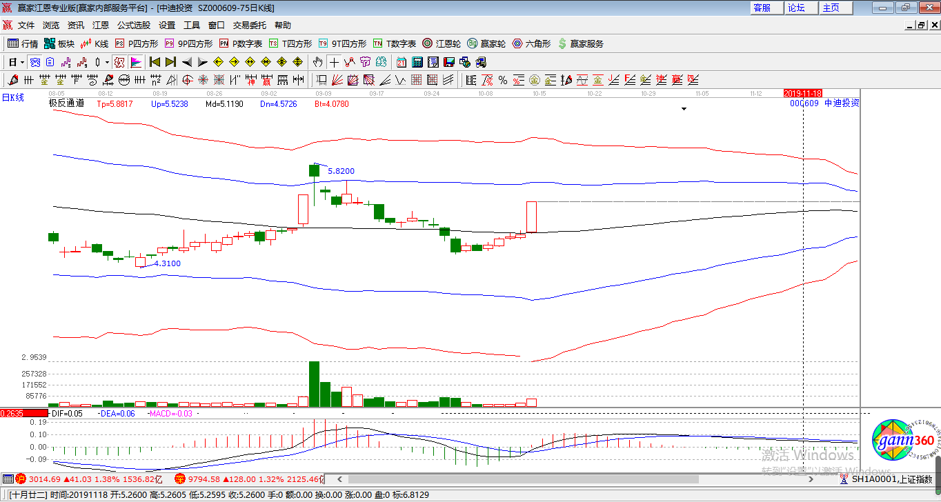
Task: Click the 日K线 period label
Action: click(12, 98)
